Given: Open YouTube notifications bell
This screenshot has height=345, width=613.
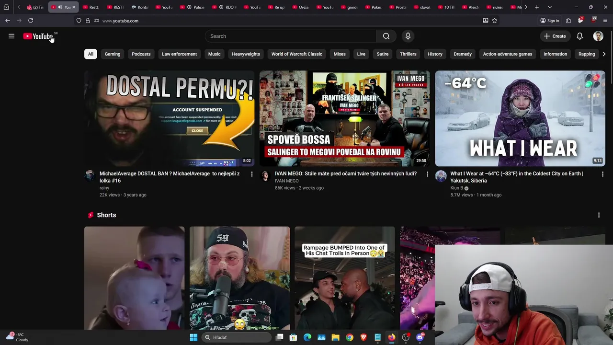Looking at the screenshot, I should (579, 36).
